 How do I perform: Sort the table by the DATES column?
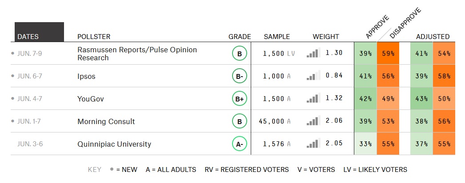[28, 37]
